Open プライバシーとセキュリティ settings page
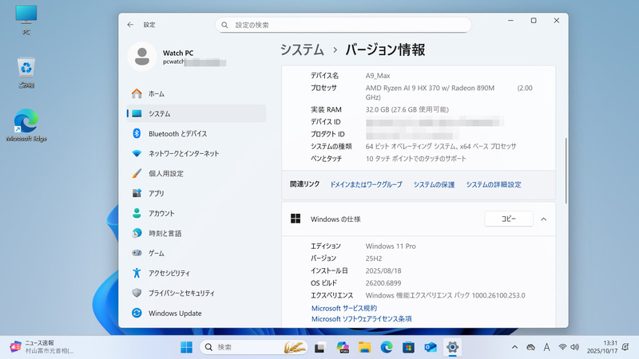This screenshot has height=359, width=639. pos(196,293)
